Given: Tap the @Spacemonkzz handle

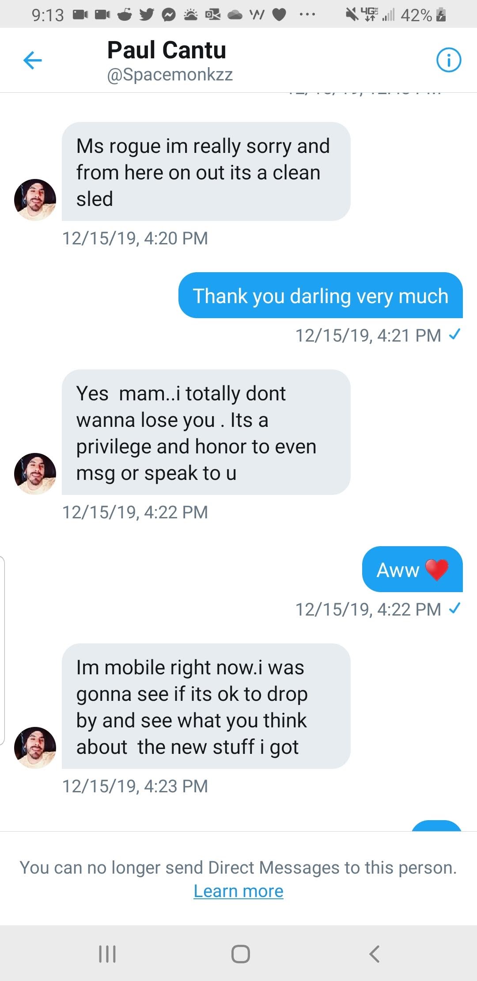Looking at the screenshot, I should tap(170, 75).
